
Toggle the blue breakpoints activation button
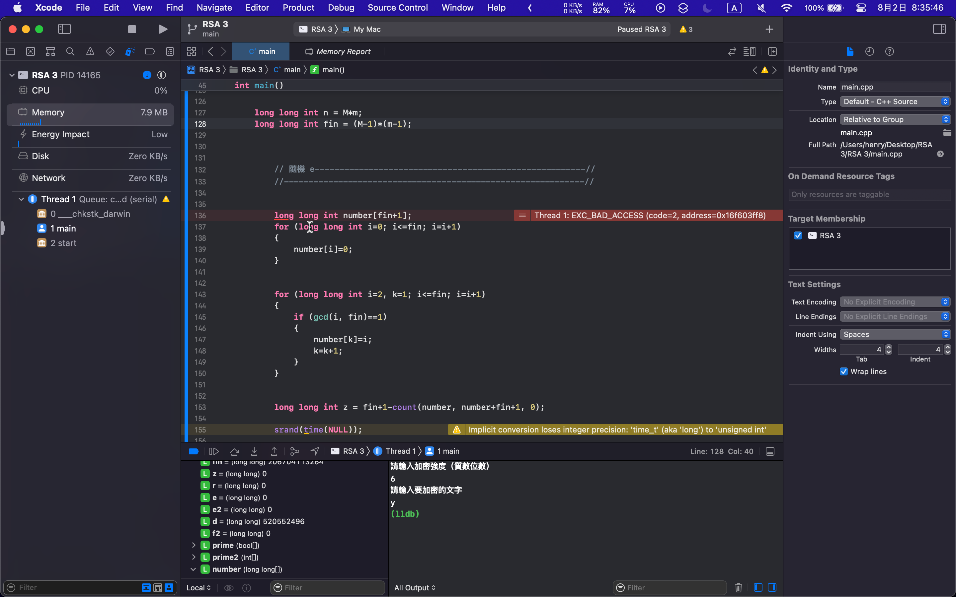[x=194, y=451]
